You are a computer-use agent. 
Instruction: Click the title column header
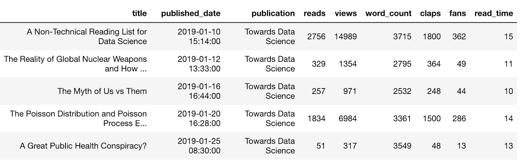click(x=139, y=14)
